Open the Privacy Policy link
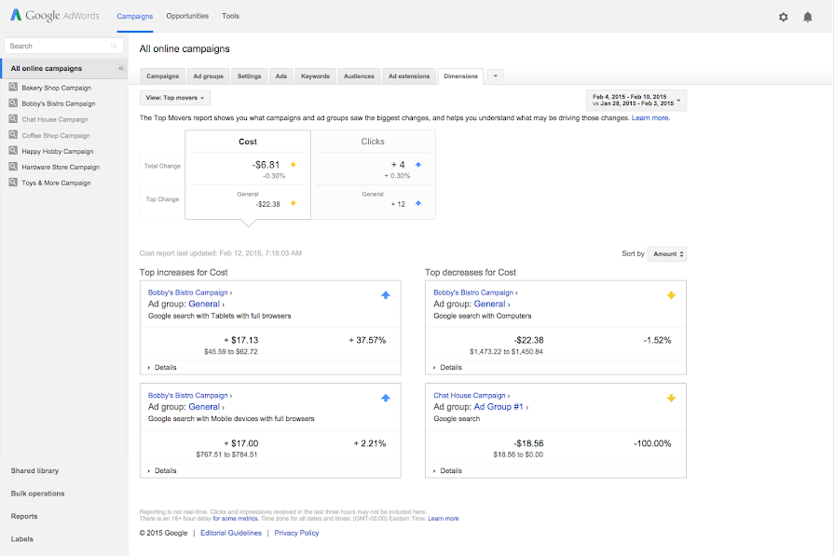834x556 pixels. (296, 533)
